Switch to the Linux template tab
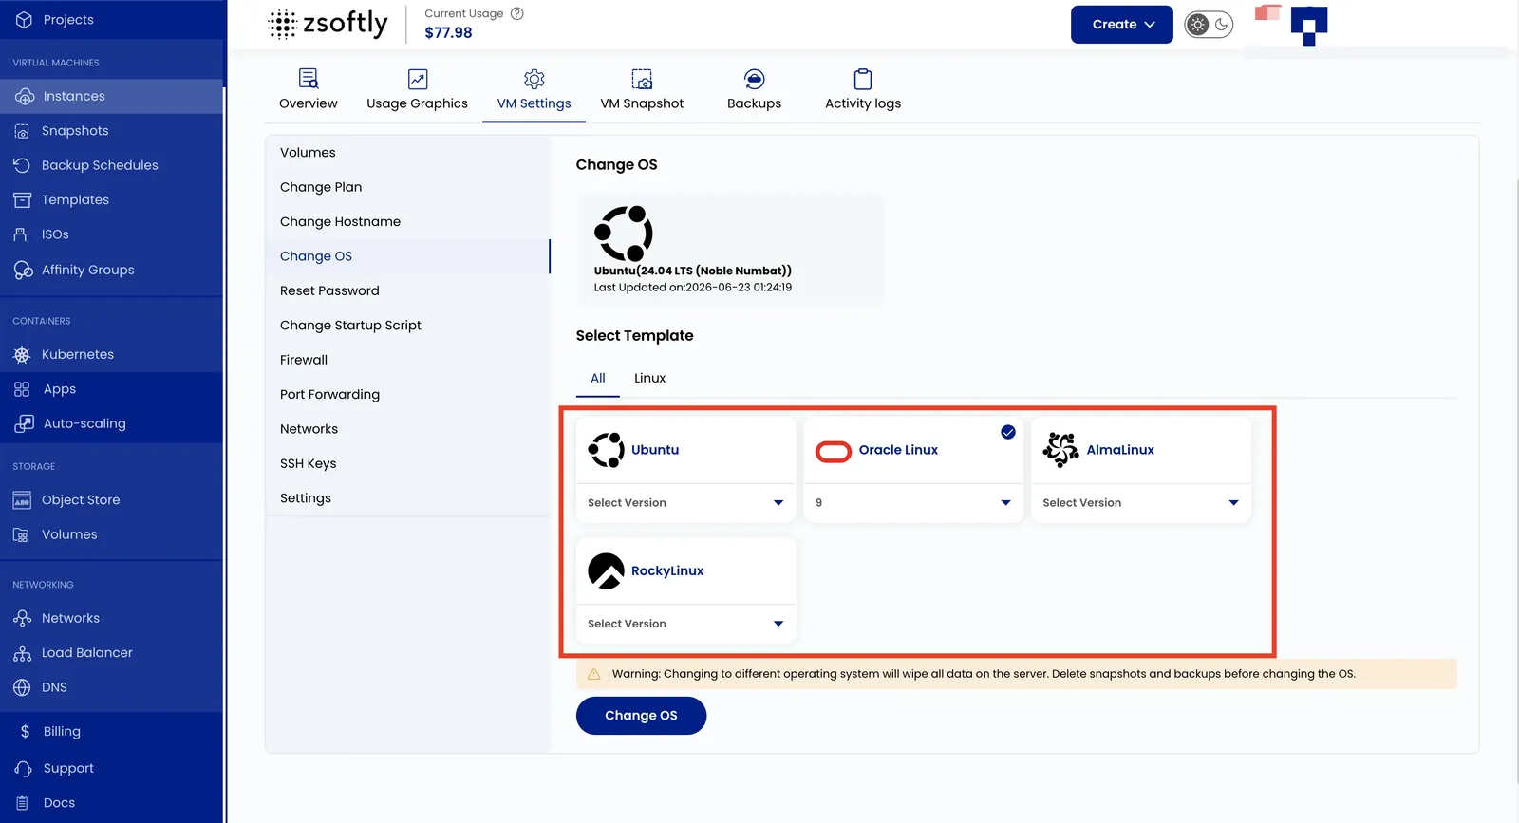Screen dimensions: 1519x823 coord(649,378)
